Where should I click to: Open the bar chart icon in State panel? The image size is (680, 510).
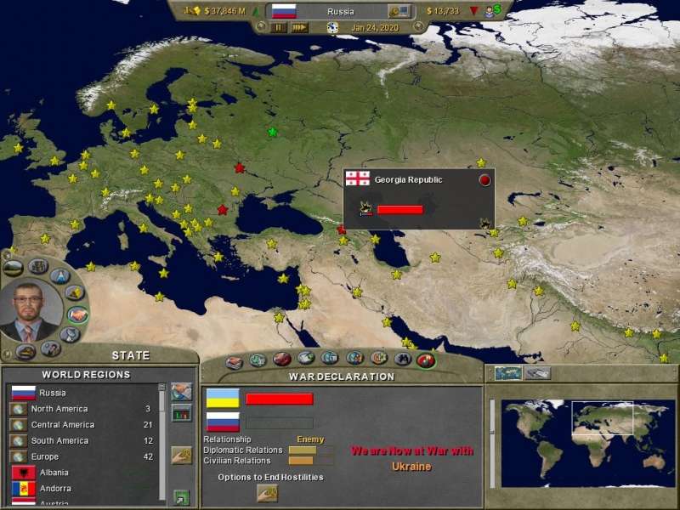pos(181,413)
